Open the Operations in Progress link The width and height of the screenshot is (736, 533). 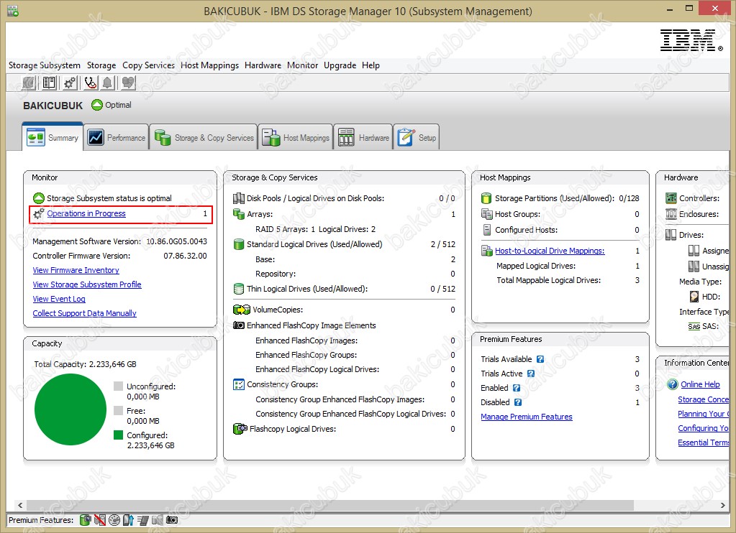click(x=86, y=213)
